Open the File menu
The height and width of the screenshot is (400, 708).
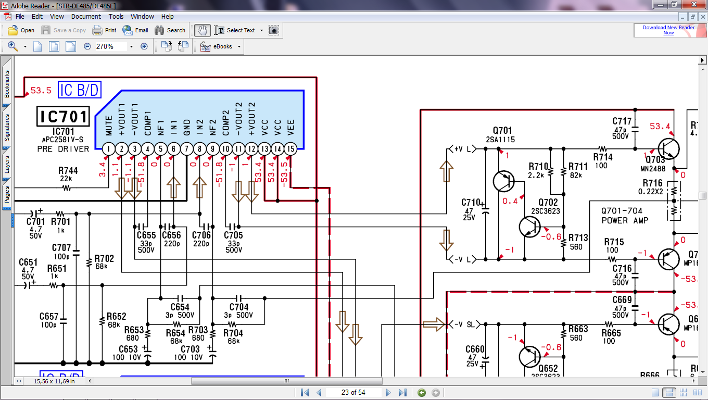point(20,17)
